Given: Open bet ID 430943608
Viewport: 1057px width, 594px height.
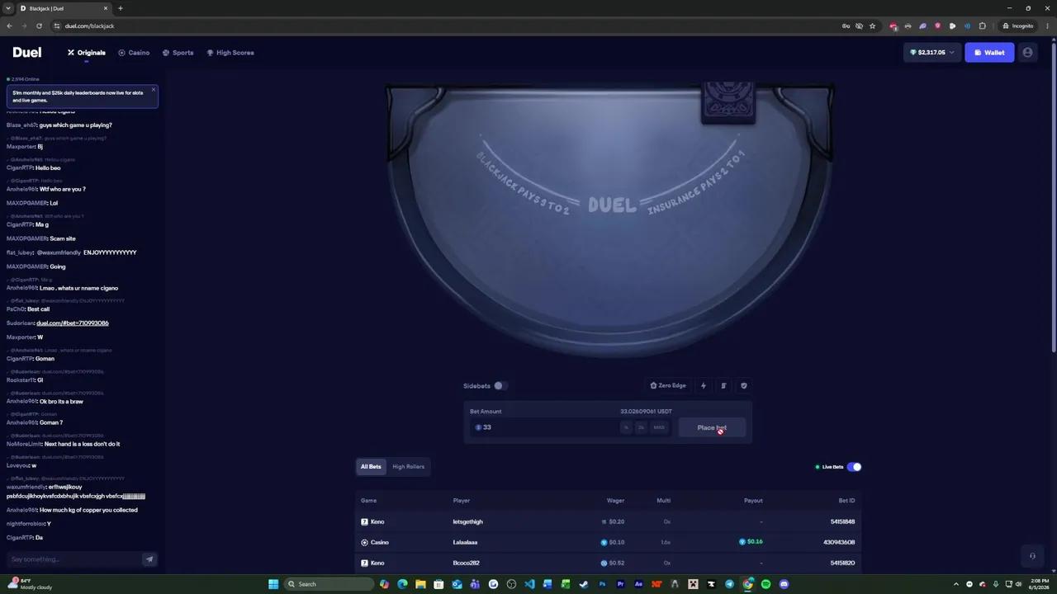Looking at the screenshot, I should pos(839,543).
